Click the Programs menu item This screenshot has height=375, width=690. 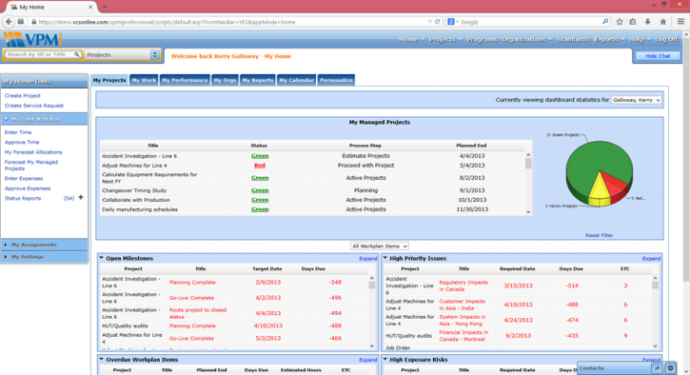coord(482,40)
